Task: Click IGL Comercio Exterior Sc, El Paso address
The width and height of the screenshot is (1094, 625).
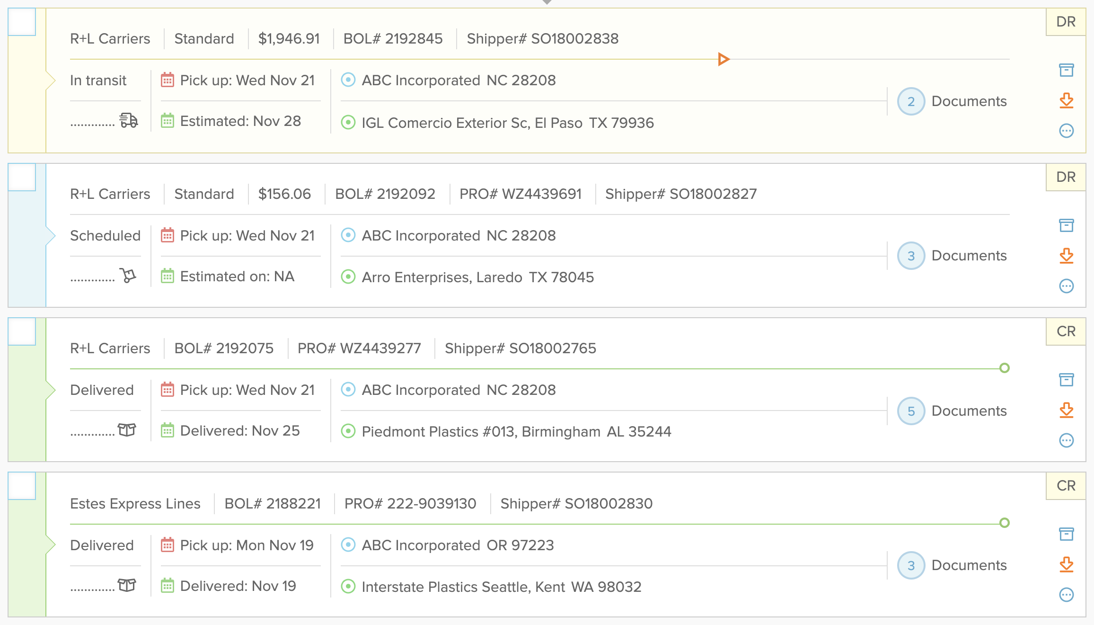Action: point(508,123)
